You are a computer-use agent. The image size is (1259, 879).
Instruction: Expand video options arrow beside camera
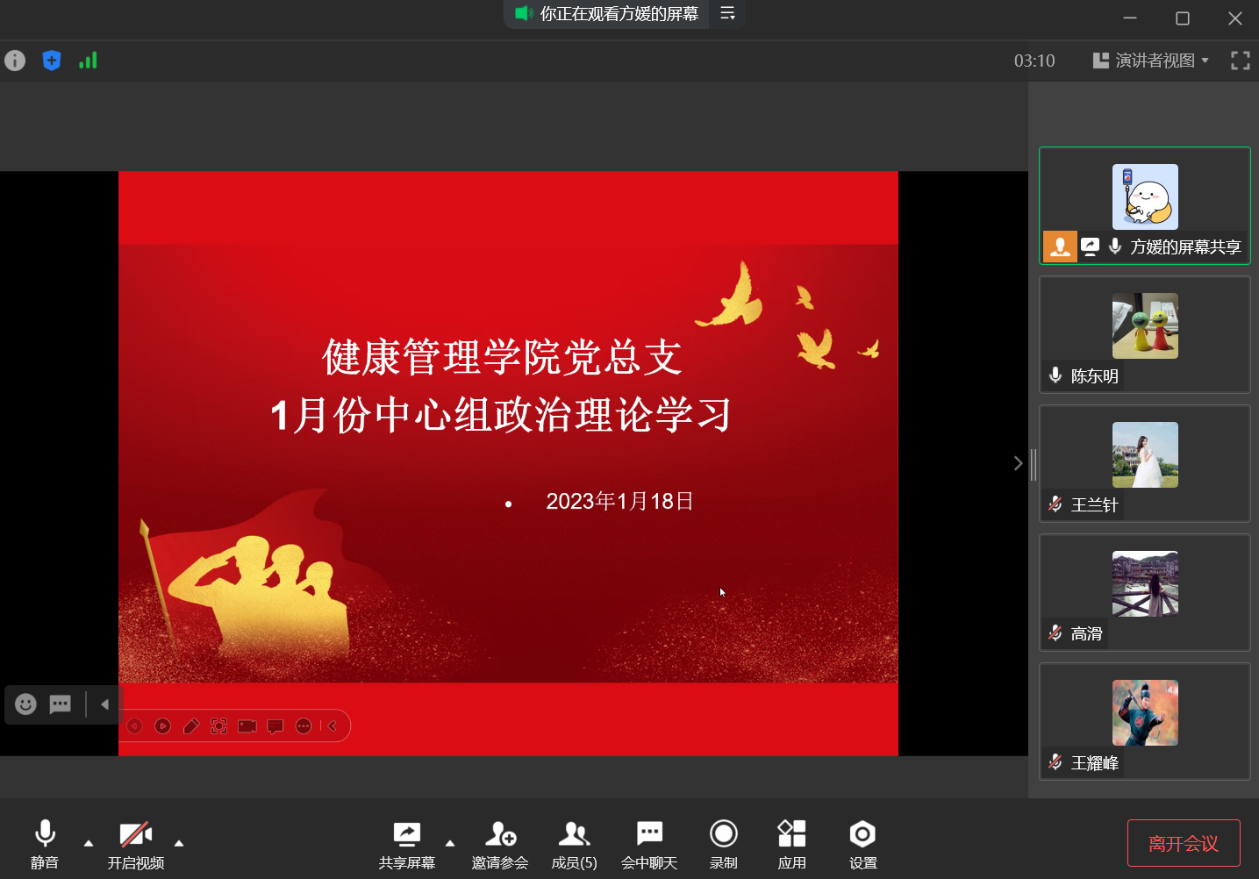(179, 843)
